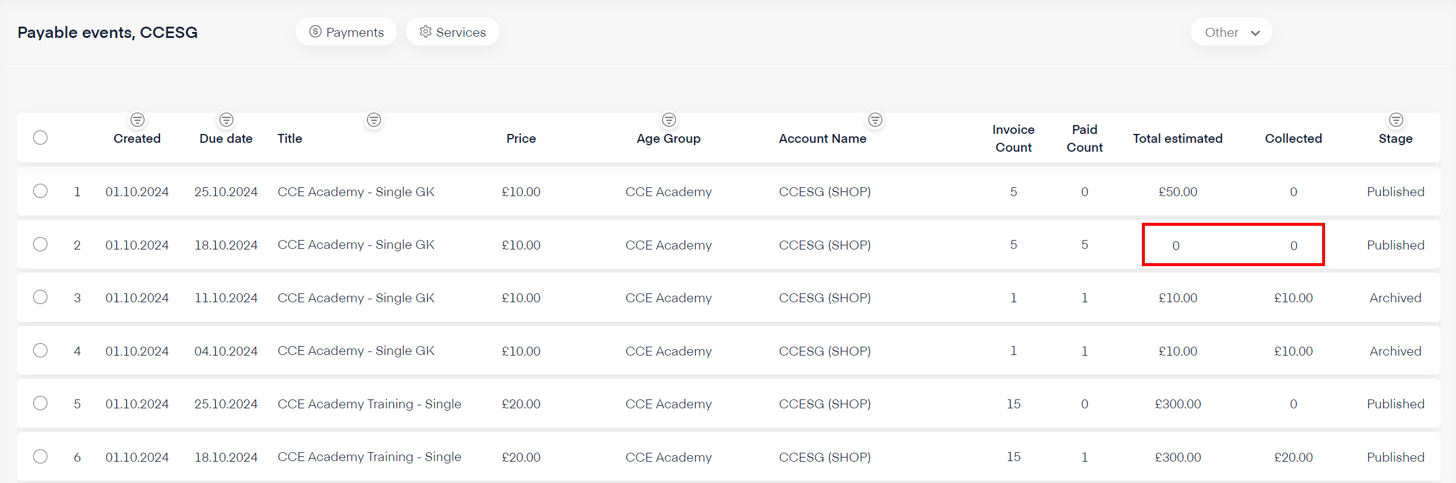The height and width of the screenshot is (483, 1456).
Task: Open the Stage column filter icon
Action: (x=1396, y=120)
